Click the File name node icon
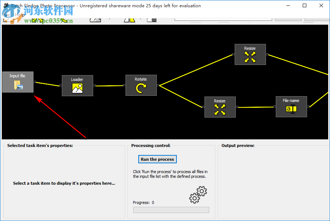Image resolution: width=330 pixels, height=221 pixels. [x=291, y=109]
